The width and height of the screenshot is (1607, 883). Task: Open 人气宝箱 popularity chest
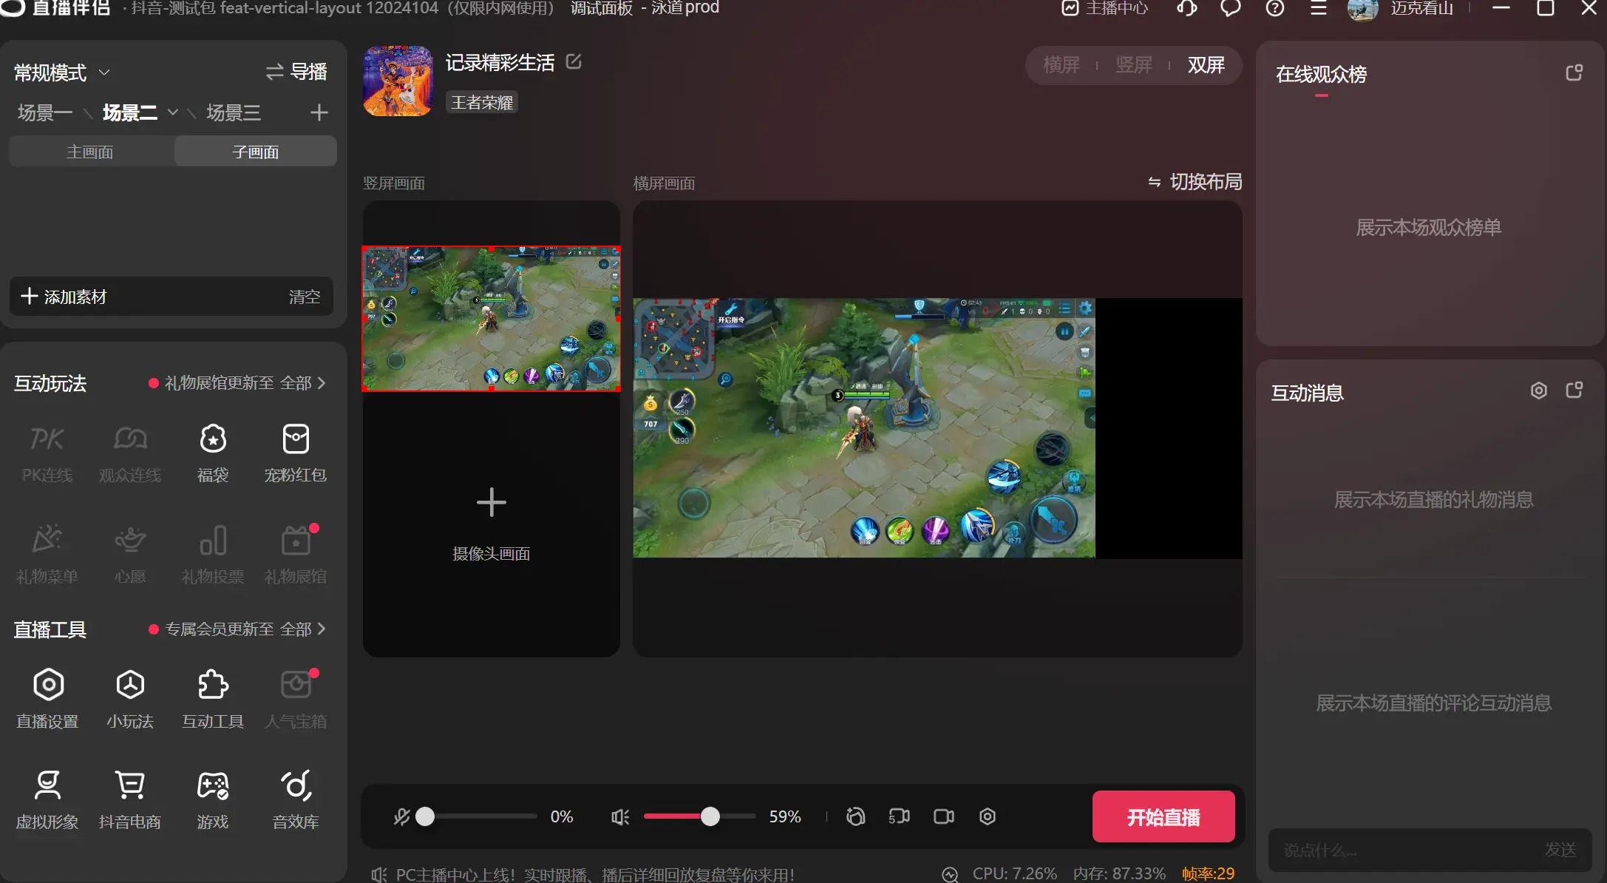(x=296, y=699)
